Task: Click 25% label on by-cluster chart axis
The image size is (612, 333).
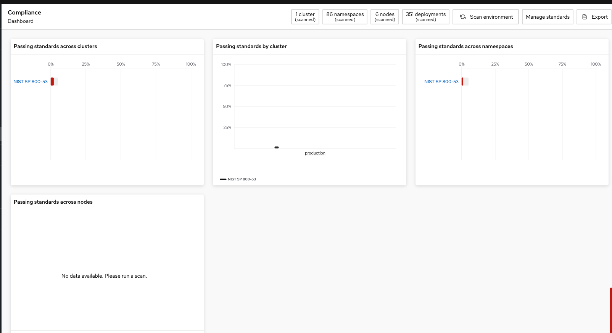Action: tap(227, 127)
